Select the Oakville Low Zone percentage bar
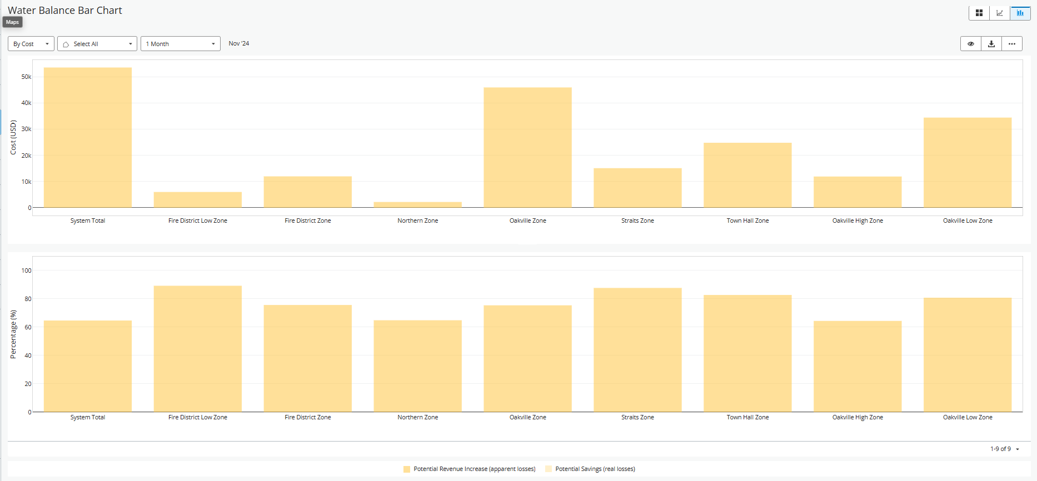1037x481 pixels. pos(968,355)
